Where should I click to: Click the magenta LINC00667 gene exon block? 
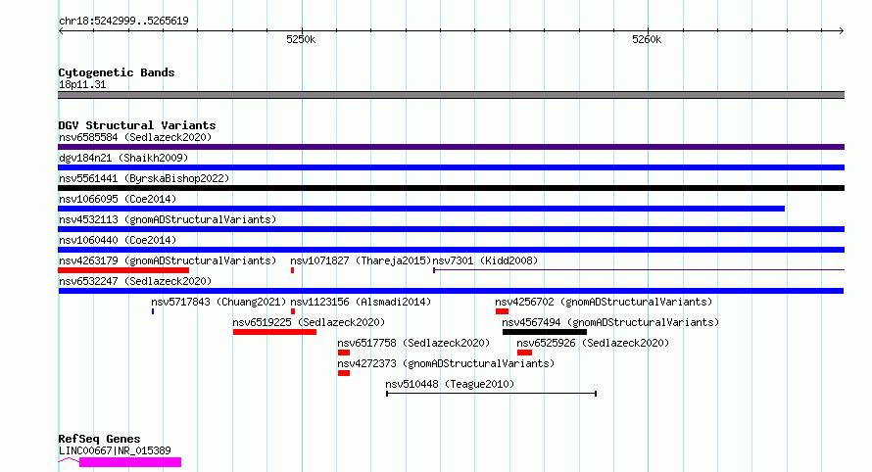[130, 462]
